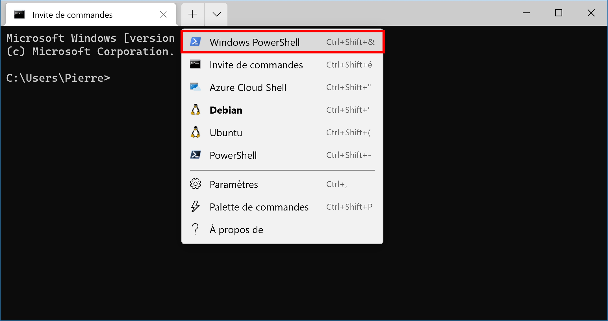Click the Ctrl+Shift+- shortcut label
608x321 pixels.
click(349, 155)
